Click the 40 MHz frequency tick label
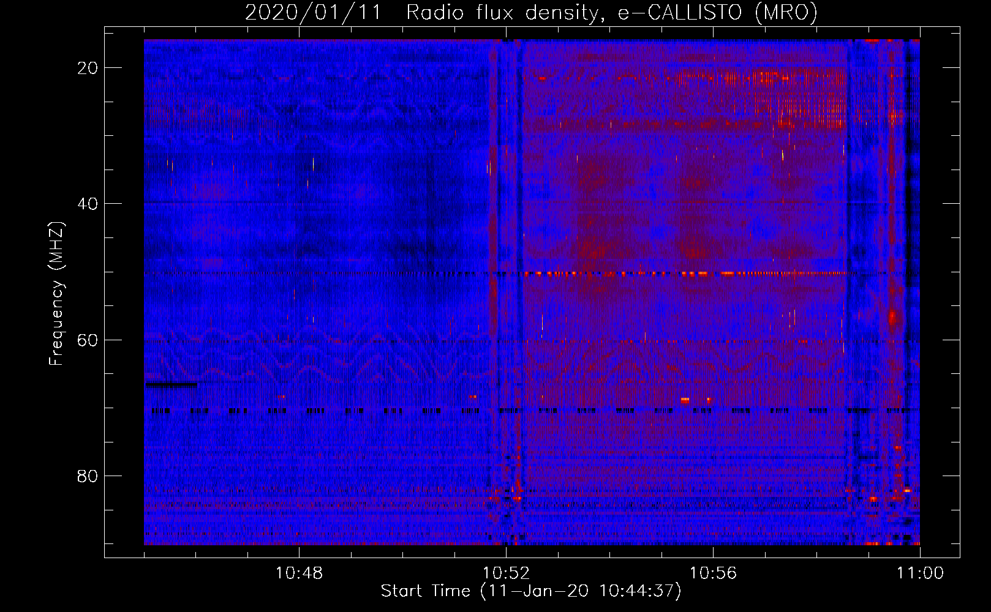 pos(88,204)
